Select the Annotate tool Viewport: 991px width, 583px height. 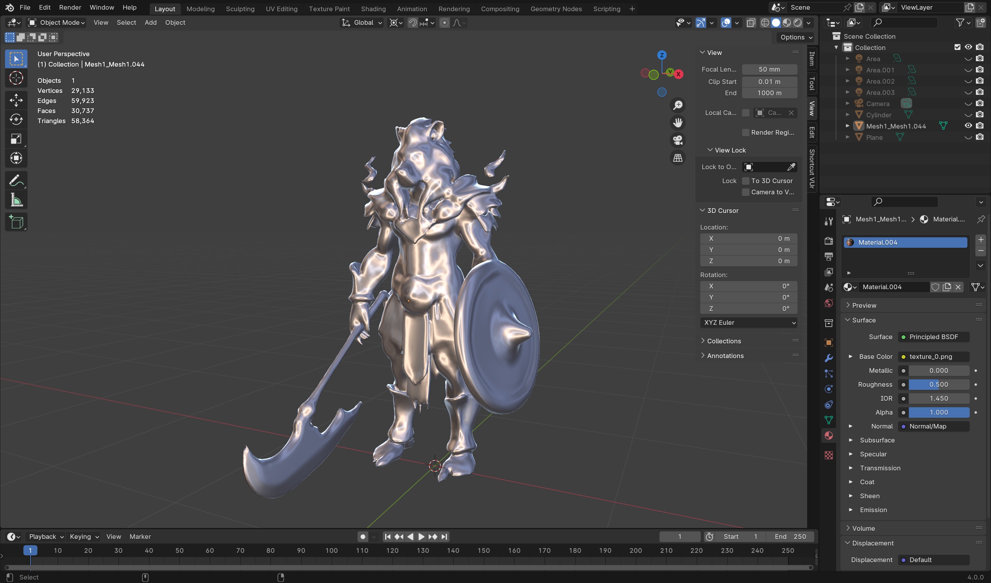[16, 180]
